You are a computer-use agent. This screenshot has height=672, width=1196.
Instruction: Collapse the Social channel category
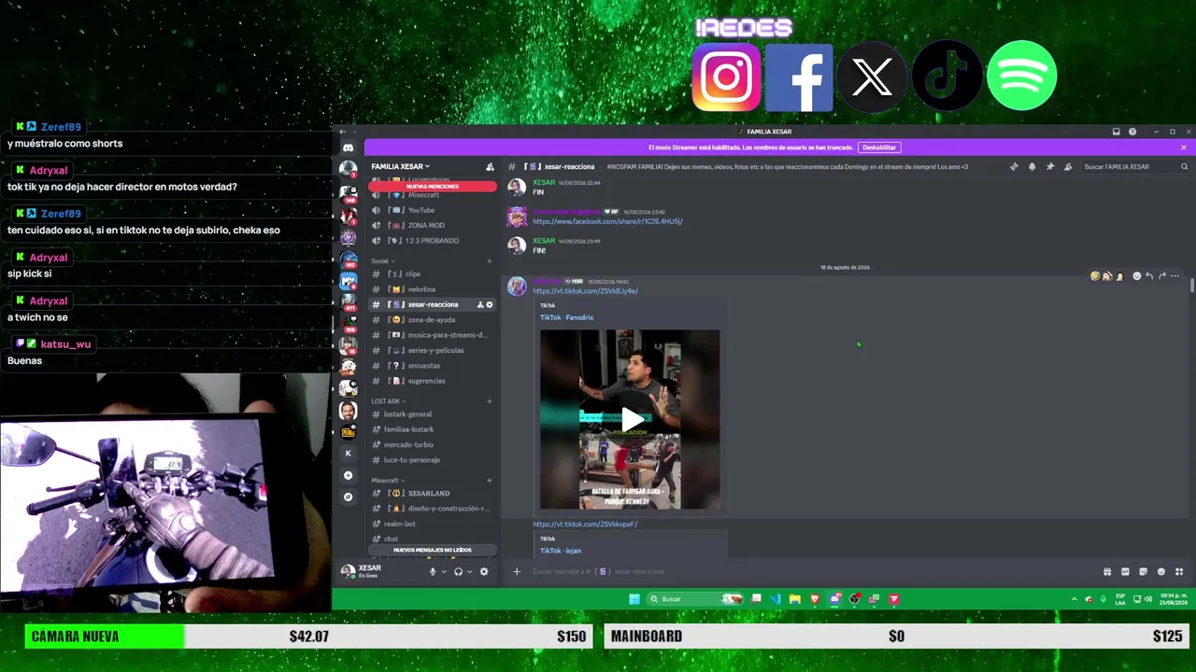382,261
